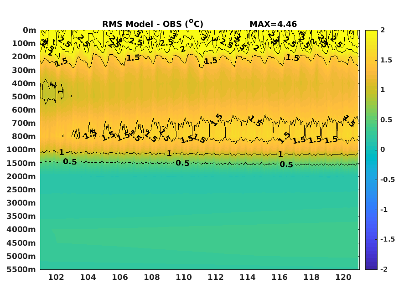The width and height of the screenshot is (399, 299).
Task: Click the "1500m" depth tick label
Action: 21,163
